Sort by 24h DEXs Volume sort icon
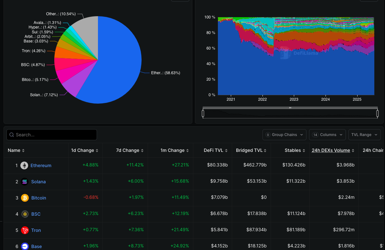The height and width of the screenshot is (250, 385). point(353,150)
